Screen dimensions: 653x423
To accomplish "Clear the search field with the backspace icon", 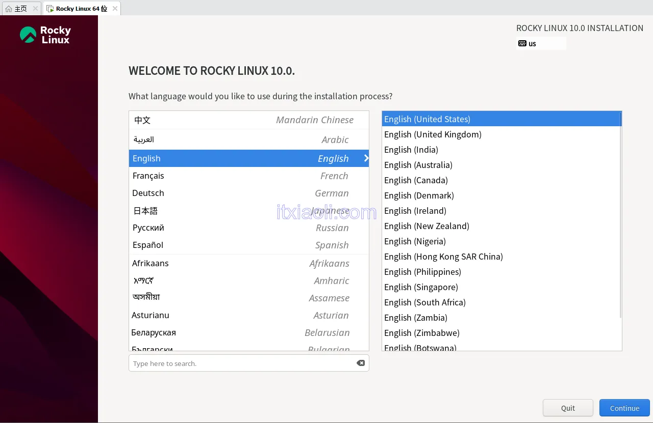I will [x=361, y=363].
